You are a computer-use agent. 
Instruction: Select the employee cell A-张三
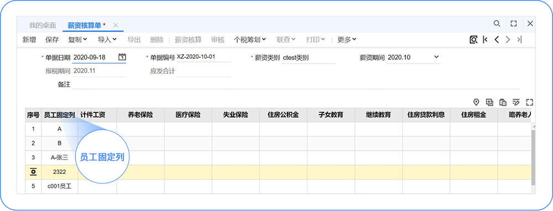pos(60,158)
